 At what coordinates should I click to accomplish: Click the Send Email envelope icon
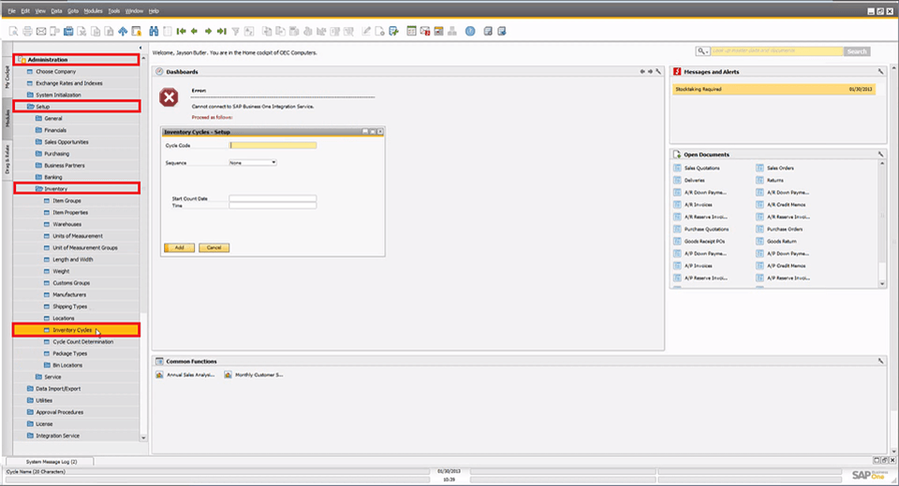[41, 32]
